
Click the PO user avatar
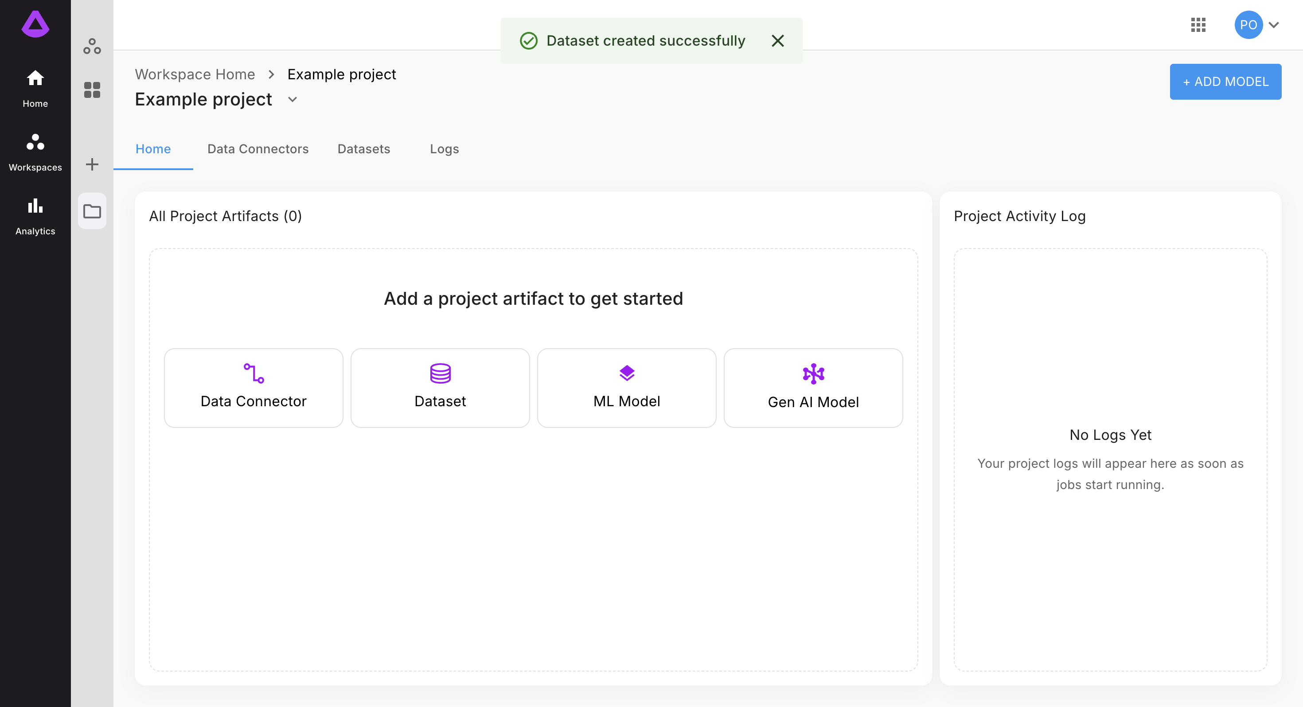coord(1248,25)
